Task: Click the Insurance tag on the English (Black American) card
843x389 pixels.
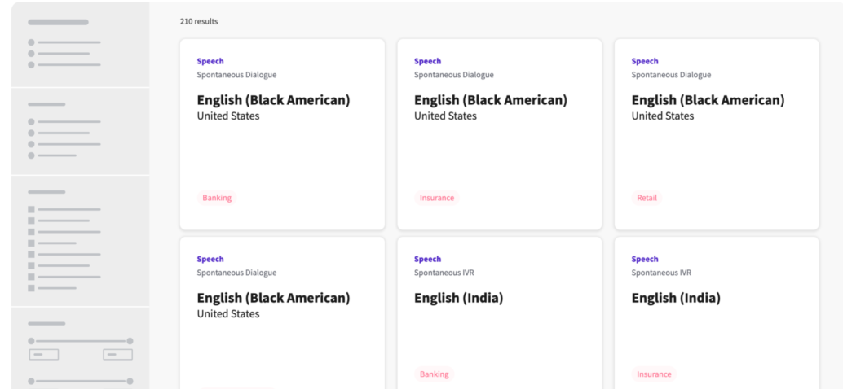Action: (x=436, y=198)
